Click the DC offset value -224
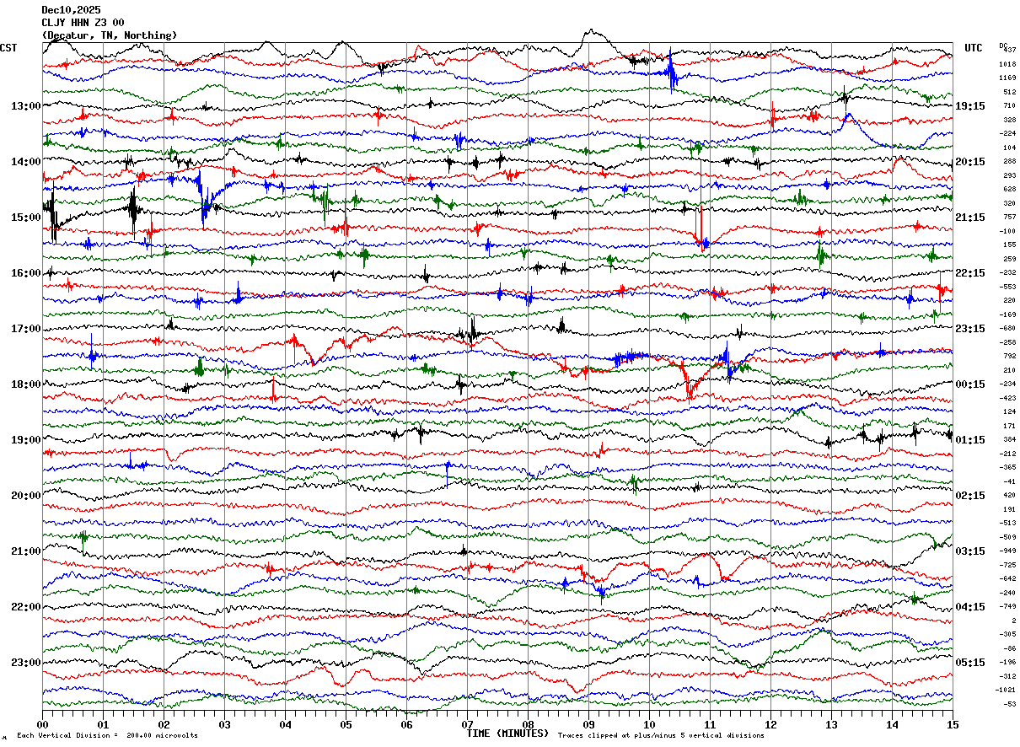Screen dimensions: 1020x747 tap(1008, 133)
